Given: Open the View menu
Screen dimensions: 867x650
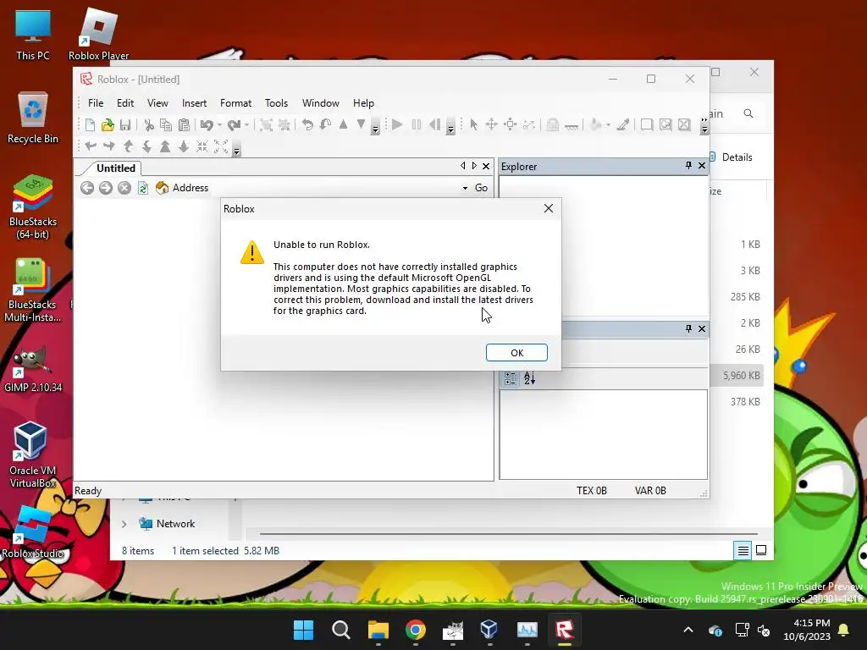Looking at the screenshot, I should pos(157,102).
